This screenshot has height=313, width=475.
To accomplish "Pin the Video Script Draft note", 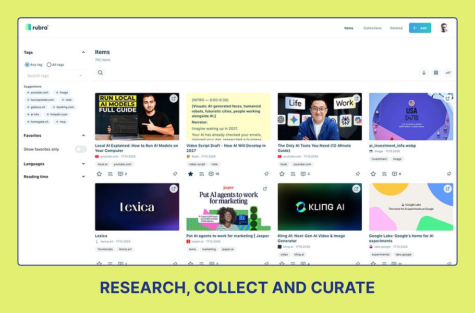I will [266, 174].
